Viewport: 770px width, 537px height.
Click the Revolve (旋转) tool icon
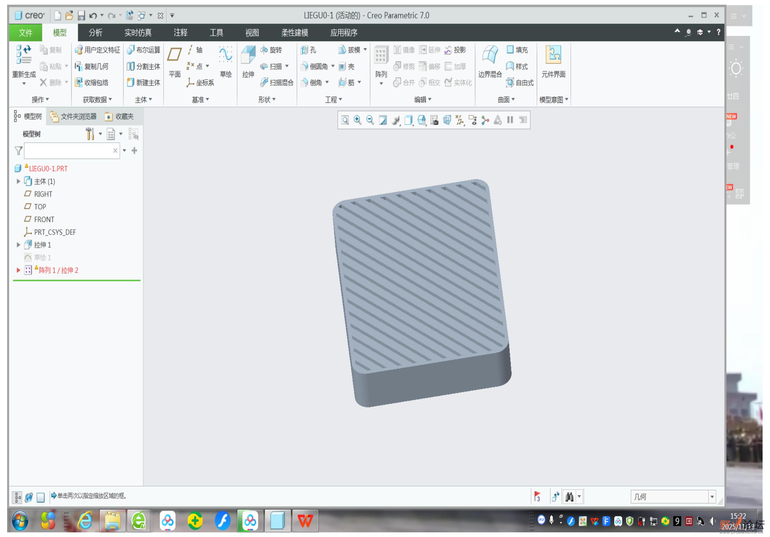(264, 50)
